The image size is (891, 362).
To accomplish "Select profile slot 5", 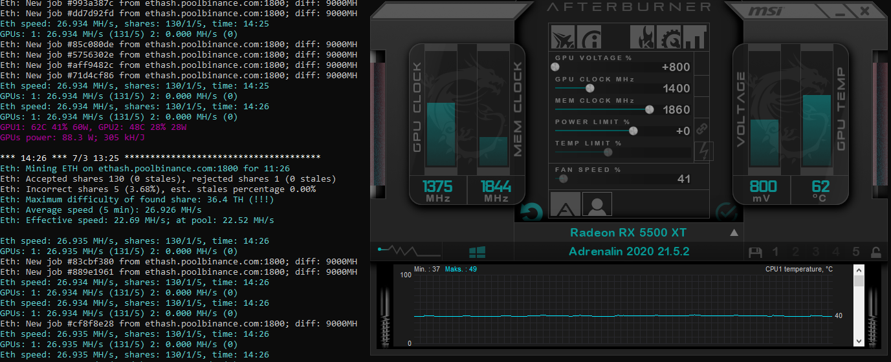I will click(x=856, y=252).
